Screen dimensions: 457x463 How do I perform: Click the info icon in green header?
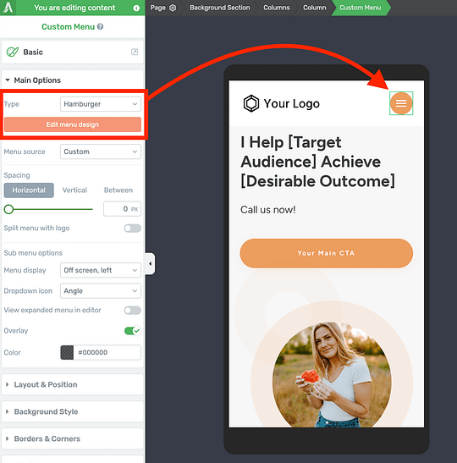point(136,8)
